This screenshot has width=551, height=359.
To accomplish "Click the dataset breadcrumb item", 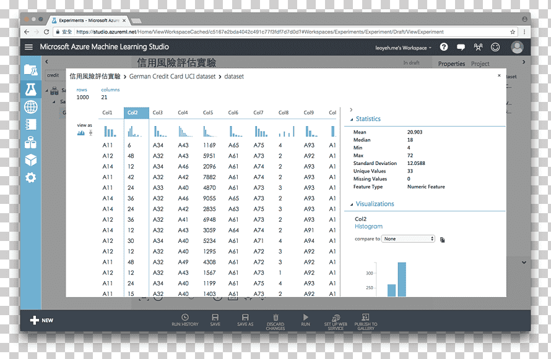I will point(234,77).
